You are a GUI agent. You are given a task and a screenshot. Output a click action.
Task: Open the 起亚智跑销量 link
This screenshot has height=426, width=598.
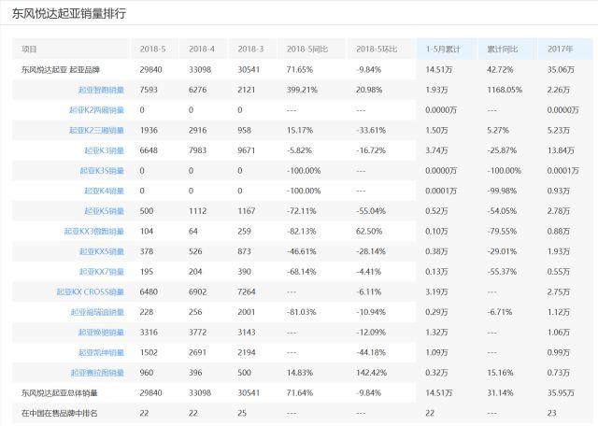tap(100, 90)
